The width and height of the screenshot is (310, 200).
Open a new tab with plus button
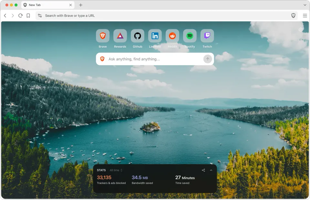pyautogui.click(x=81, y=5)
